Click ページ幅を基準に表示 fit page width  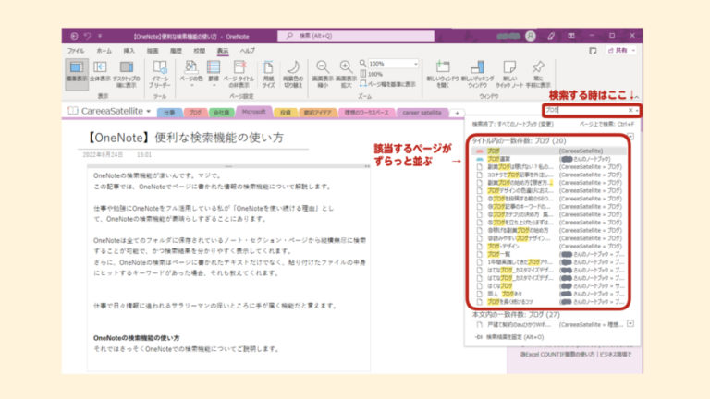coord(387,84)
